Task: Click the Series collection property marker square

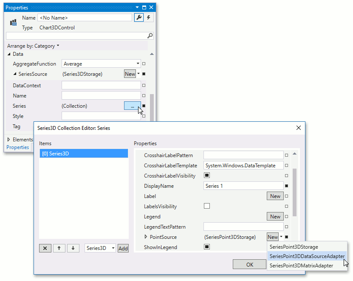Action: tap(144, 106)
